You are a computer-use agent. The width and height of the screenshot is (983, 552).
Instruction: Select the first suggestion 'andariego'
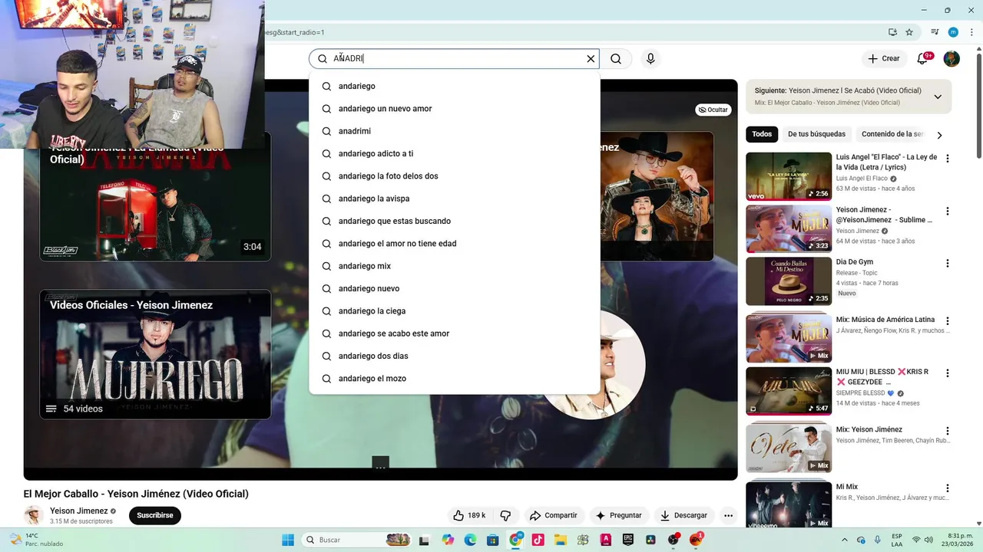(455, 87)
